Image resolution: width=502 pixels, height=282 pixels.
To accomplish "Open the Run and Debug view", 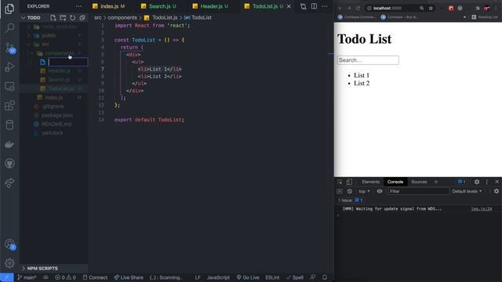I will (x=9, y=67).
